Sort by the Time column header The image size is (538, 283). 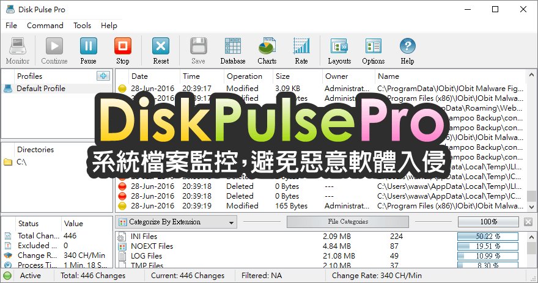tap(201, 76)
